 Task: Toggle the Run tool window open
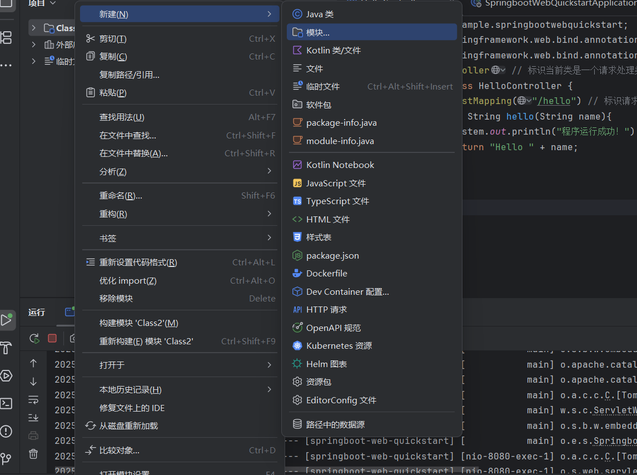click(x=7, y=320)
